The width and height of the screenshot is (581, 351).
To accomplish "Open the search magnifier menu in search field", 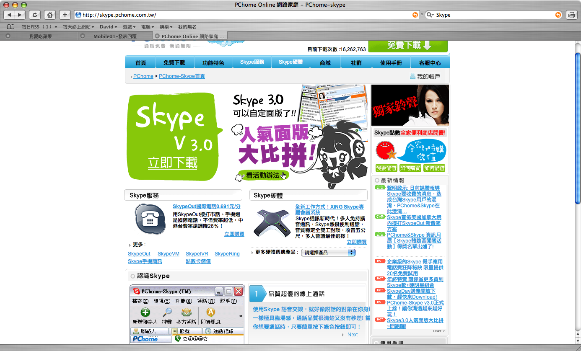I will pyautogui.click(x=430, y=15).
